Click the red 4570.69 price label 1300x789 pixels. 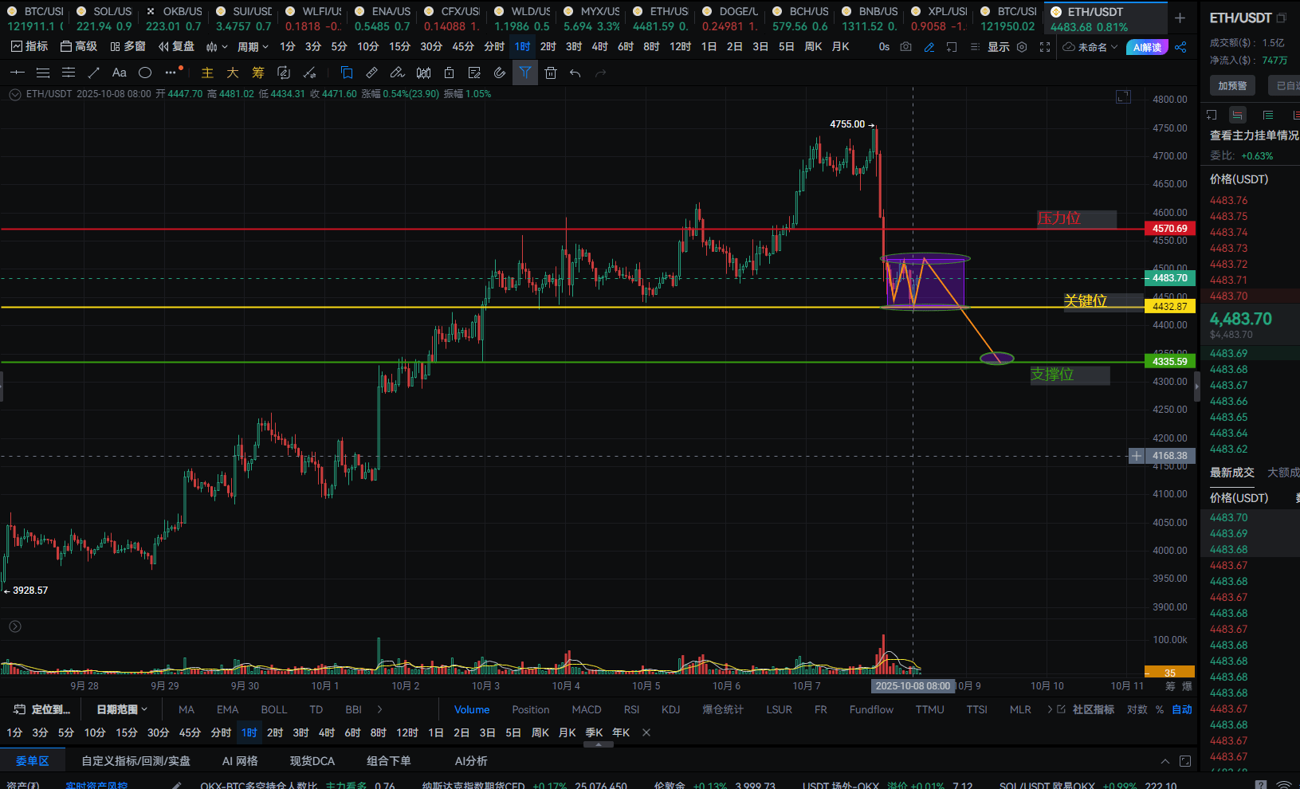click(x=1169, y=229)
